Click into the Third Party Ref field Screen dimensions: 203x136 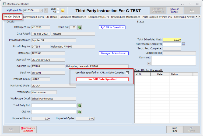coord(54,105)
